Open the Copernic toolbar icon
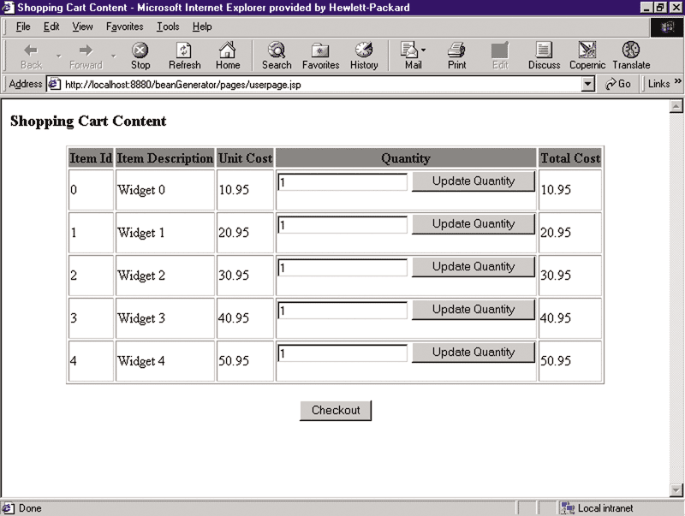 (587, 56)
